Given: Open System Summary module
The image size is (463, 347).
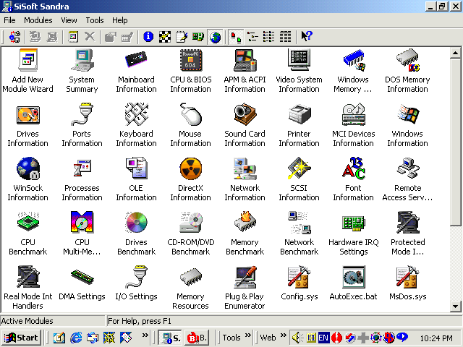Looking at the screenshot, I should pyautogui.click(x=82, y=71).
